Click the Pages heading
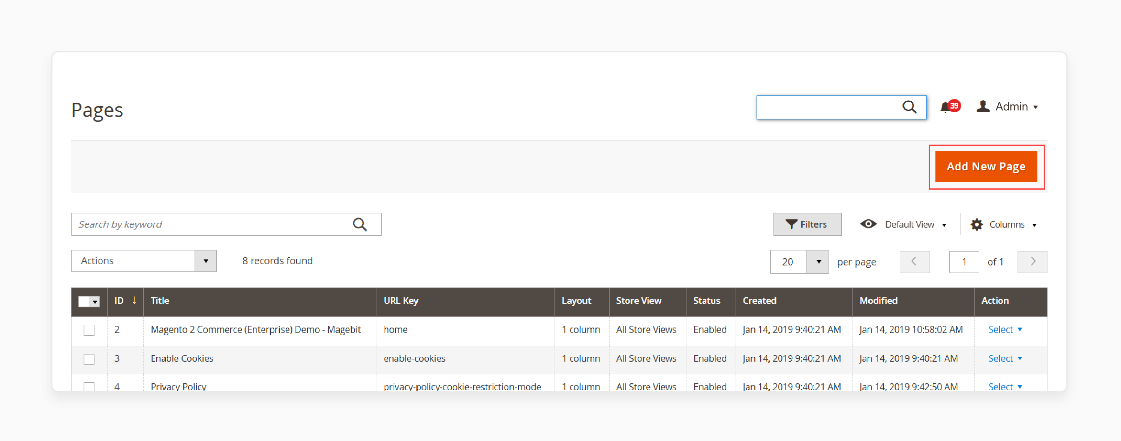This screenshot has height=441, width=1121. coord(97,110)
